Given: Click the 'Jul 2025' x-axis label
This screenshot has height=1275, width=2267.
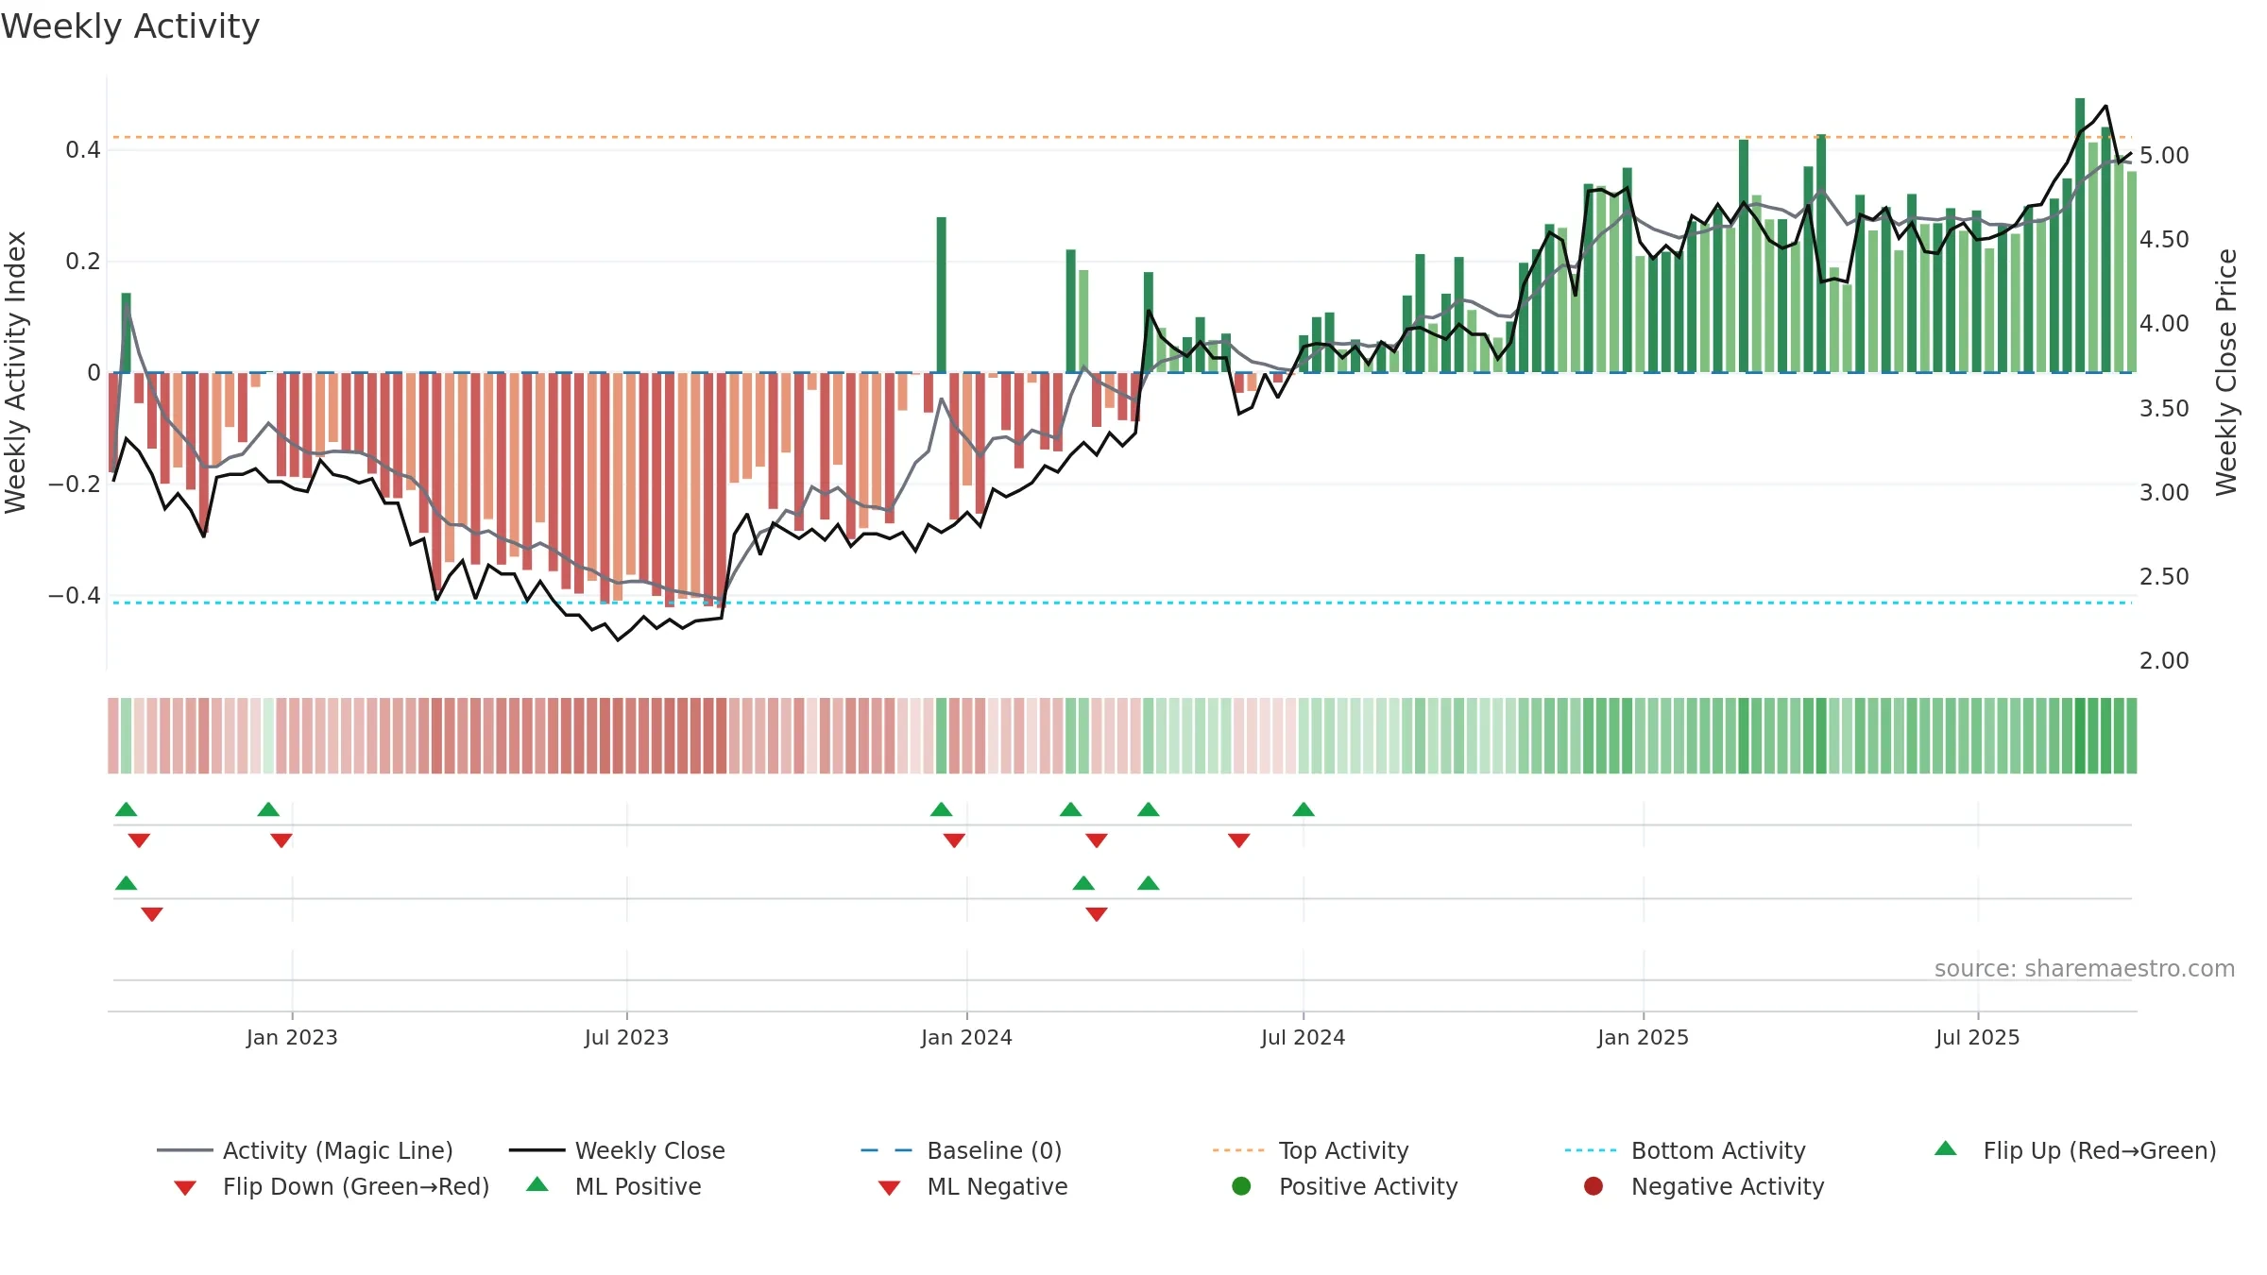Looking at the screenshot, I should 1977,1037.
